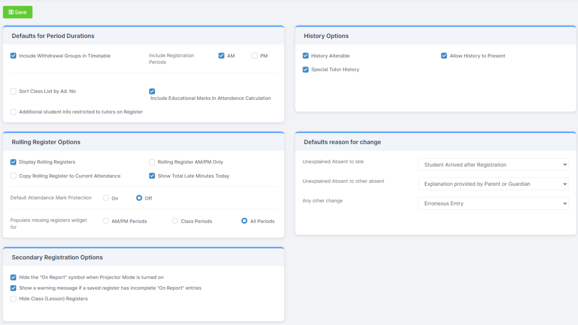Uncheck Allow History to Present

point(444,56)
